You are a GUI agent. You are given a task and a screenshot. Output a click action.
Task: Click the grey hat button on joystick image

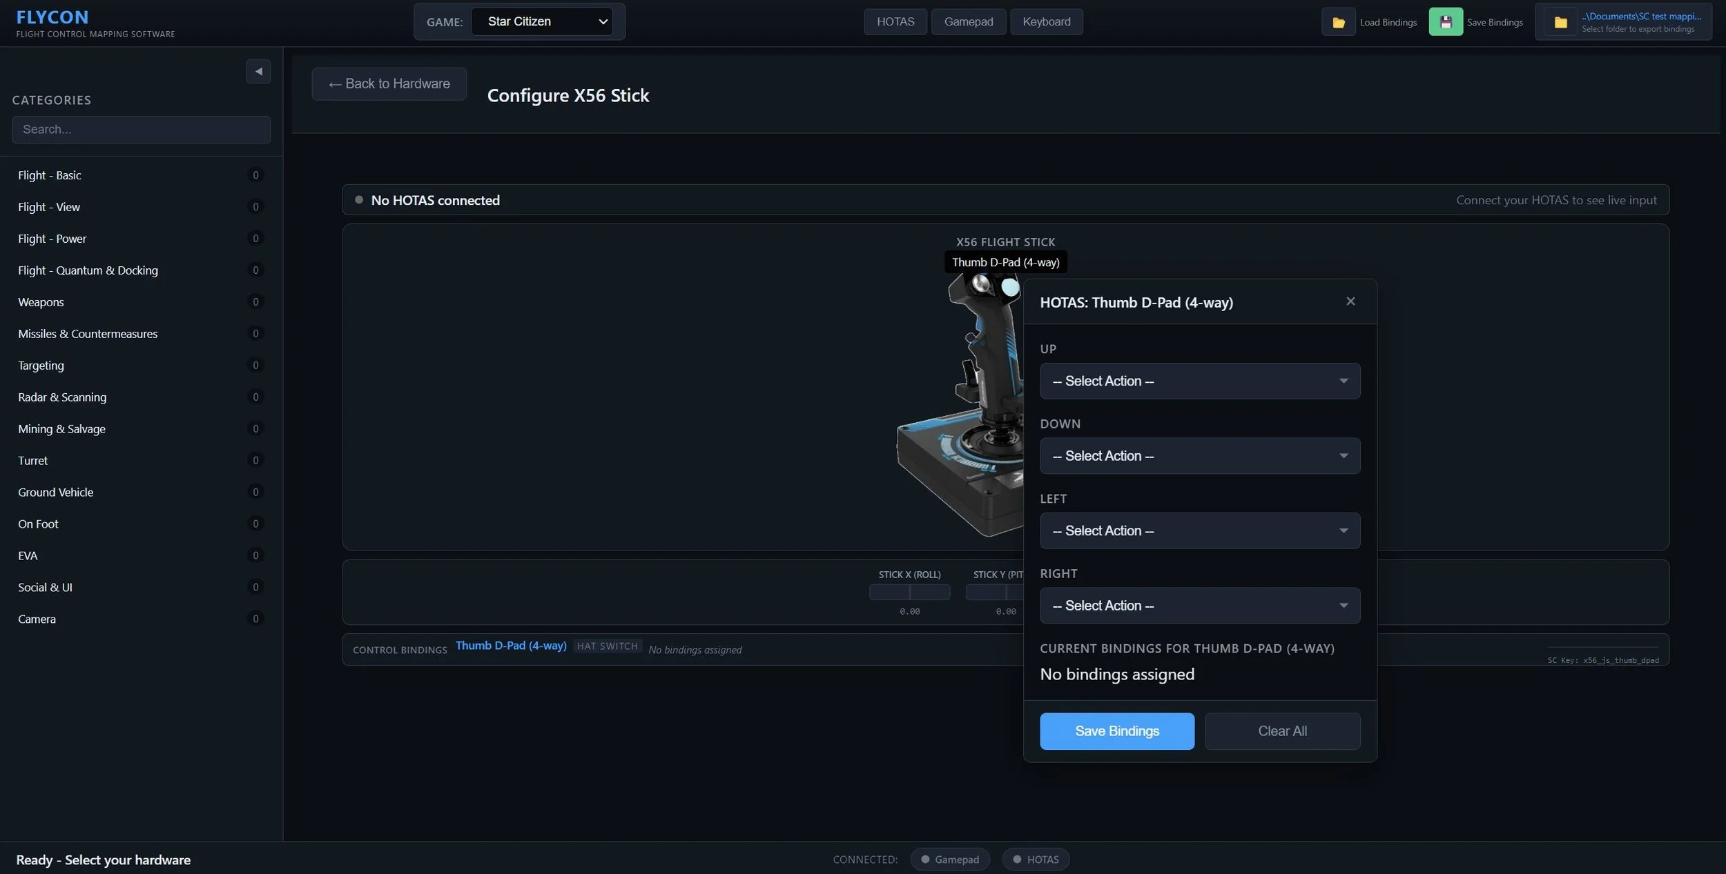tap(980, 283)
